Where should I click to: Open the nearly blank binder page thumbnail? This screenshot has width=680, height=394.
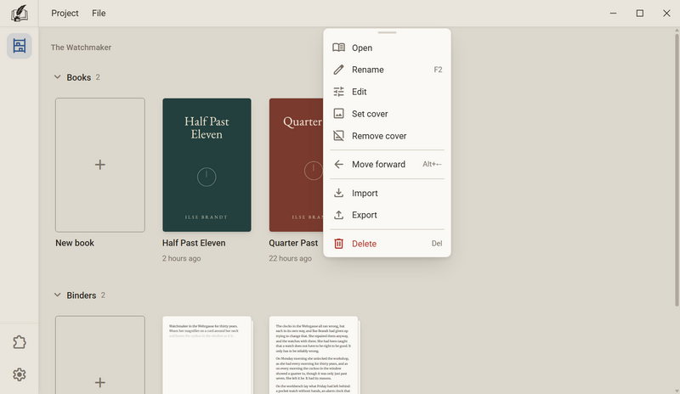click(x=207, y=355)
